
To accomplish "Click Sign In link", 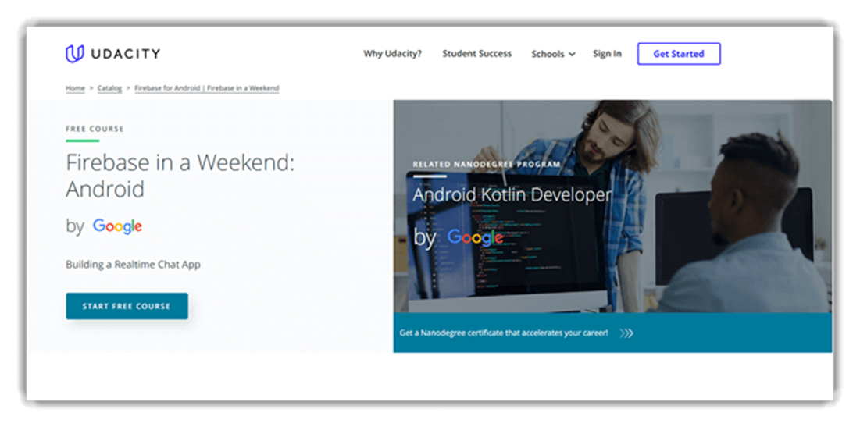I will click(607, 54).
